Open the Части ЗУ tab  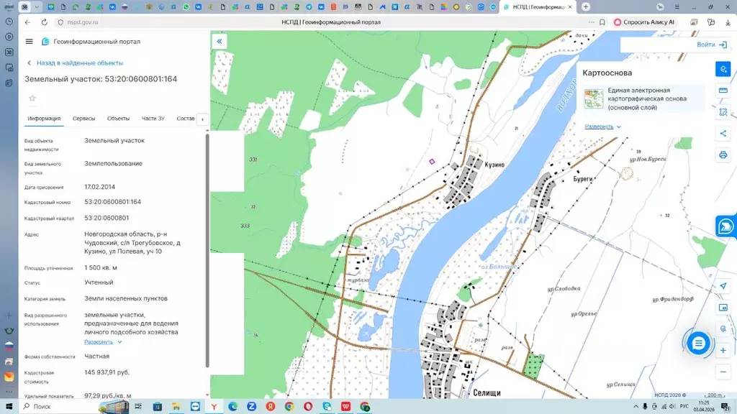point(153,119)
